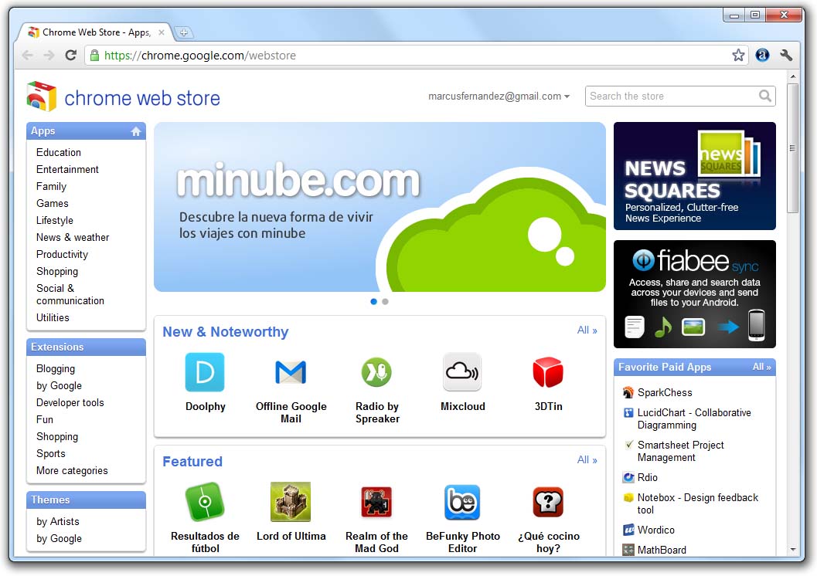Open Smartsheet Project Management
This screenshot has width=817, height=576.
click(x=680, y=451)
